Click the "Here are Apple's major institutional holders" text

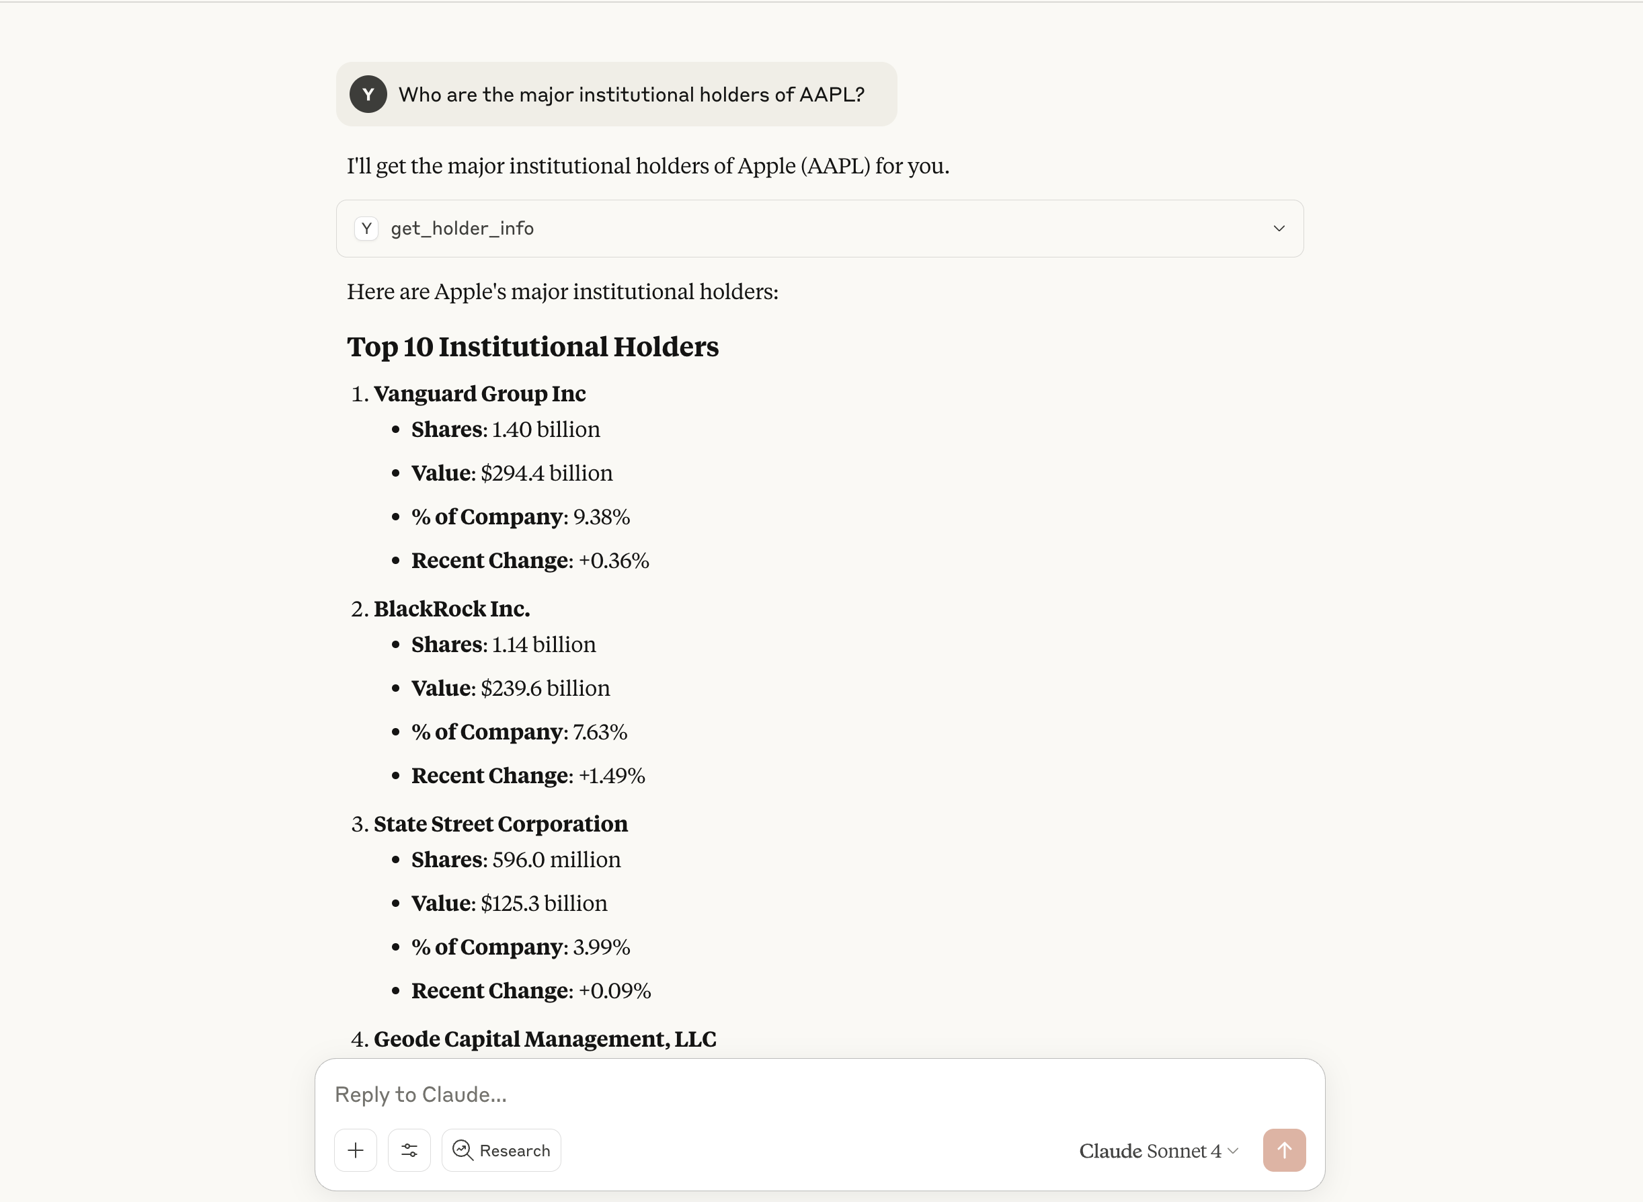coord(563,292)
